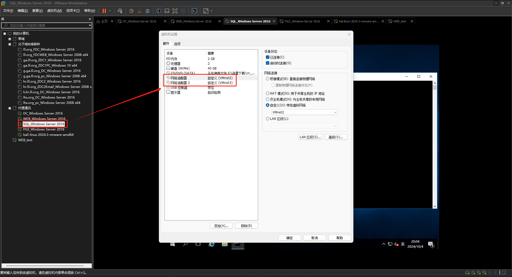This screenshot has width=512, height=277.
Task: Click the message log status bar icon
Action: tap(504, 272)
